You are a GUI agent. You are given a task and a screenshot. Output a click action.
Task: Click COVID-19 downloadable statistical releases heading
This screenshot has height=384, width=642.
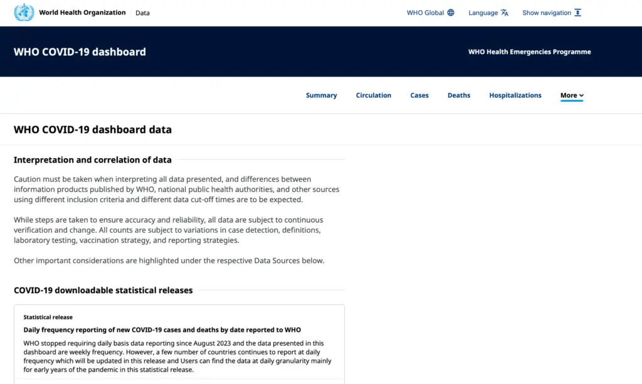point(103,290)
